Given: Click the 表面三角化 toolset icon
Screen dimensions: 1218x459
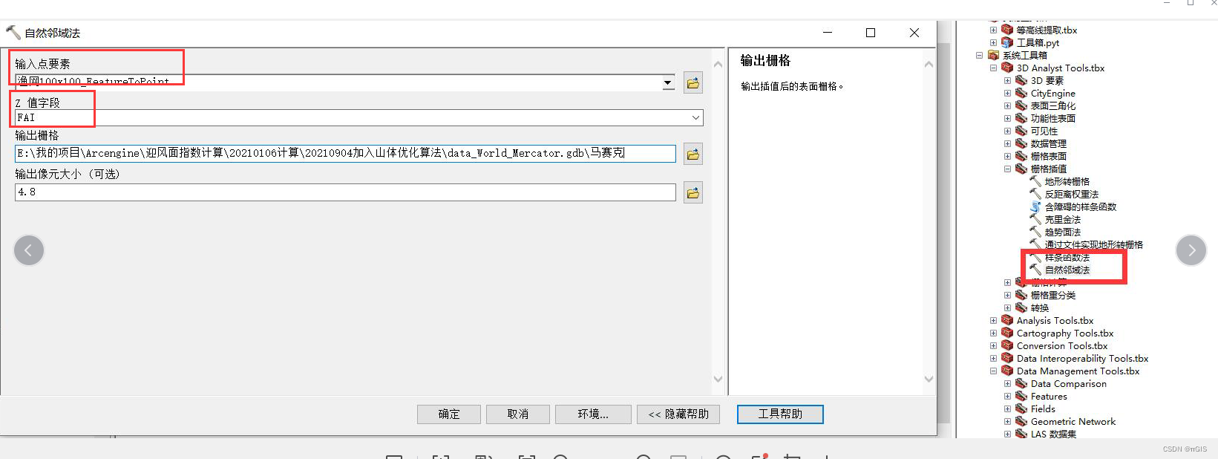Looking at the screenshot, I should (x=1021, y=106).
